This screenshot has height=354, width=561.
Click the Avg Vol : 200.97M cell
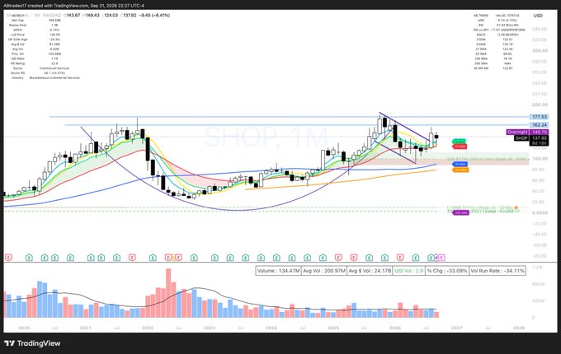coord(323,271)
